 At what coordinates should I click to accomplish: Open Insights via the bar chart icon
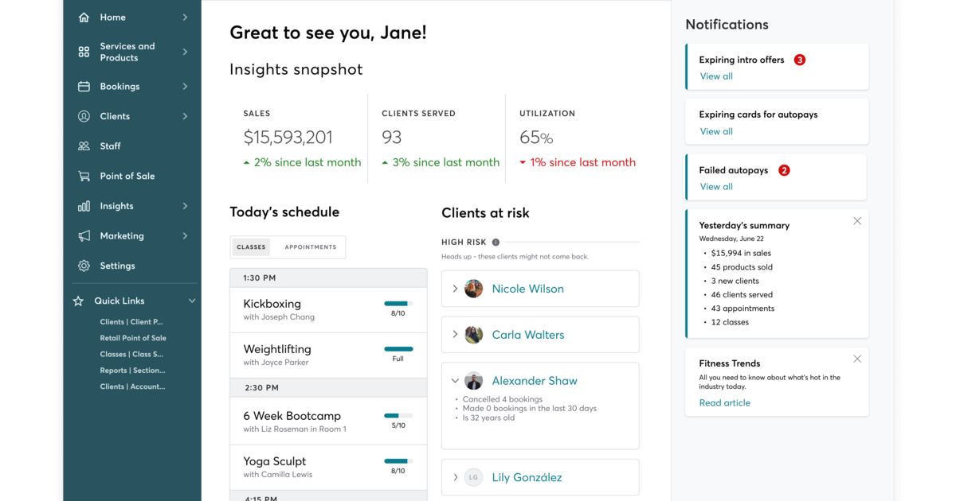click(x=82, y=205)
